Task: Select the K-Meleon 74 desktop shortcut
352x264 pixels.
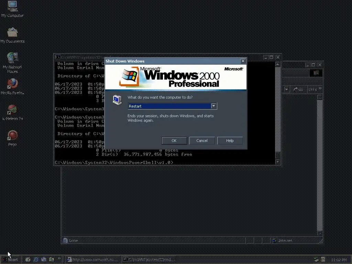Action: (x=12, y=112)
